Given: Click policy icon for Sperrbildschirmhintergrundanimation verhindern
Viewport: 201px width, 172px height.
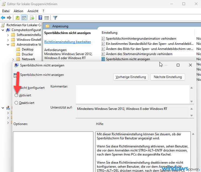Looking at the screenshot, I should [x=103, y=39].
